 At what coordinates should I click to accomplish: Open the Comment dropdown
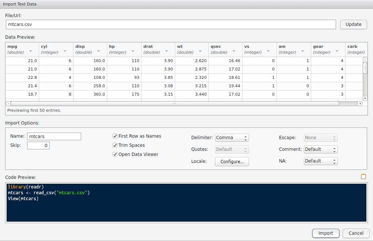321,149
